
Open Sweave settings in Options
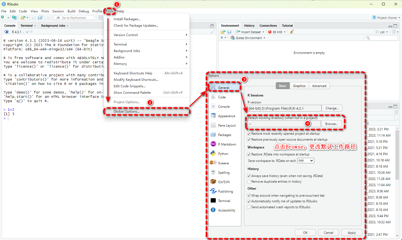point(225,163)
